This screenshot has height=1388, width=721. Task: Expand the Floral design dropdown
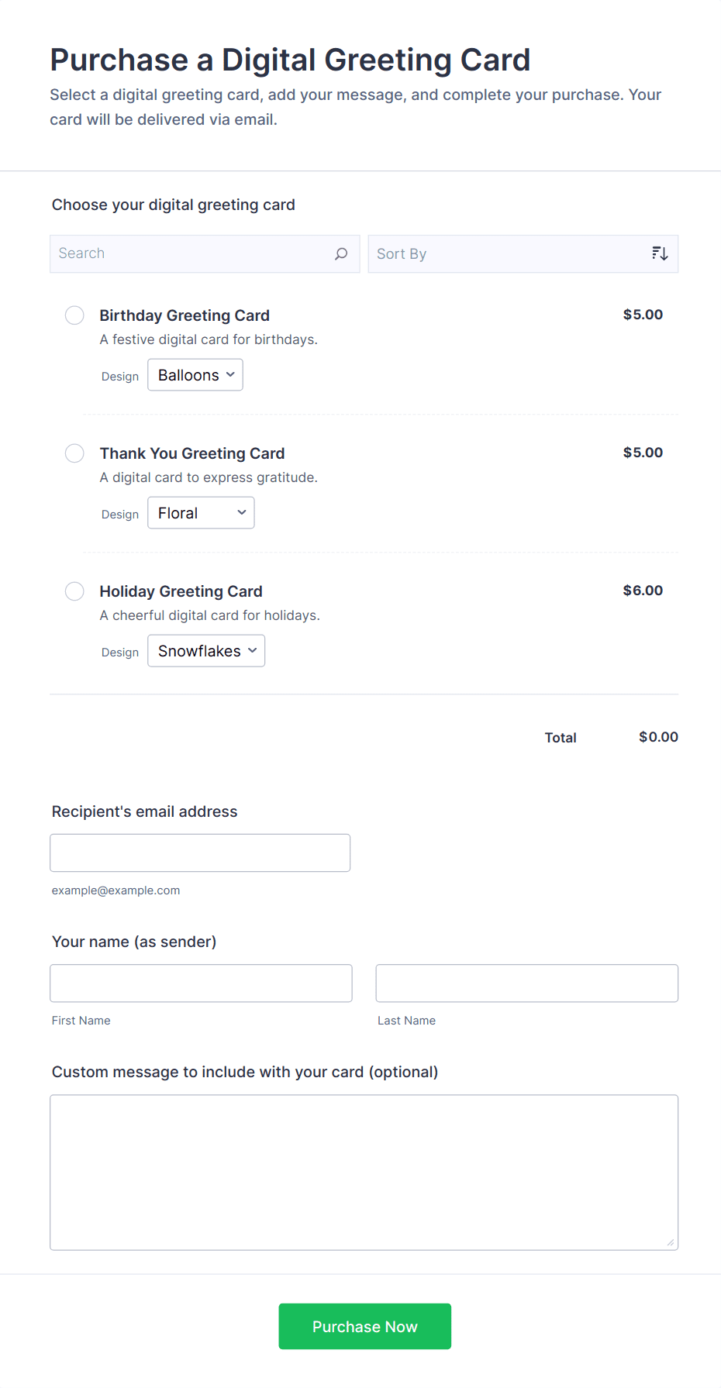(x=201, y=513)
